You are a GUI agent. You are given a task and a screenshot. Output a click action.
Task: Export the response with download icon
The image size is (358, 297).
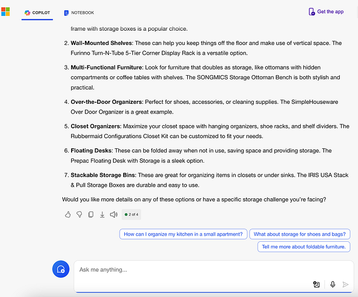click(x=102, y=215)
